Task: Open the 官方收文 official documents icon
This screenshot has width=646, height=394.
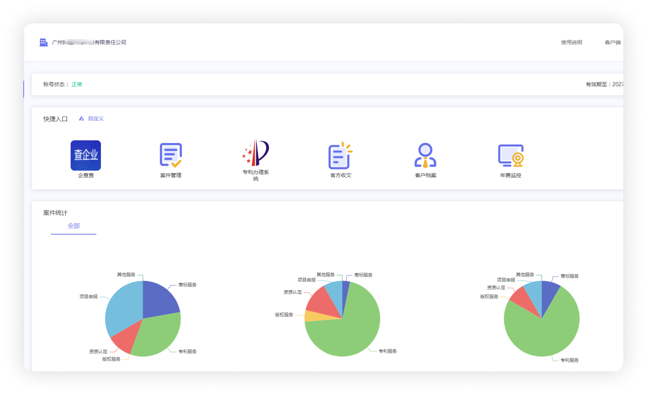Action: [340, 156]
